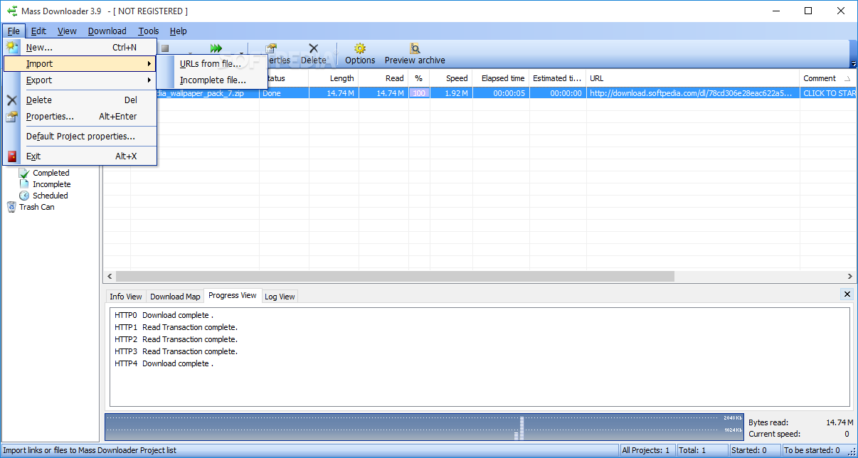The height and width of the screenshot is (458, 858).
Task: Click the 100 percent progress cell
Action: coord(419,93)
